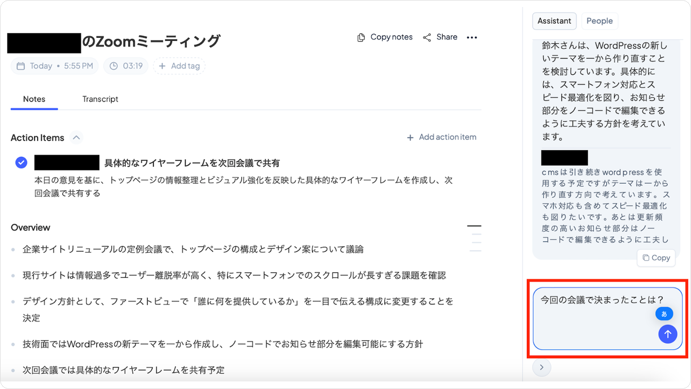Switch to the Transcript tab
Viewport: 691px width, 389px height.
[100, 99]
